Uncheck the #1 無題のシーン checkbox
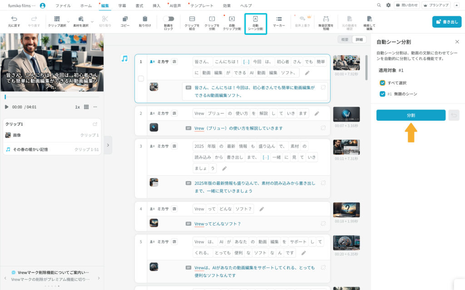The image size is (465, 290). point(382,94)
